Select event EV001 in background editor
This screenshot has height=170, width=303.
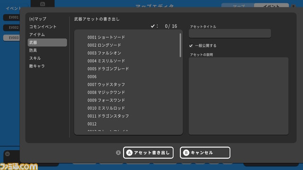click(11, 17)
